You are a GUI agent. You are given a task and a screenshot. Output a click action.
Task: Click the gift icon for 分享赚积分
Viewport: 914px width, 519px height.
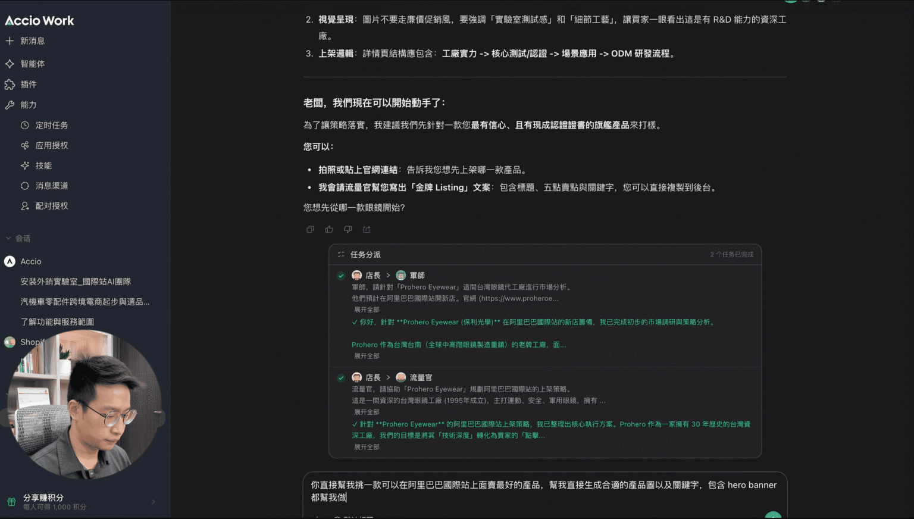click(11, 502)
